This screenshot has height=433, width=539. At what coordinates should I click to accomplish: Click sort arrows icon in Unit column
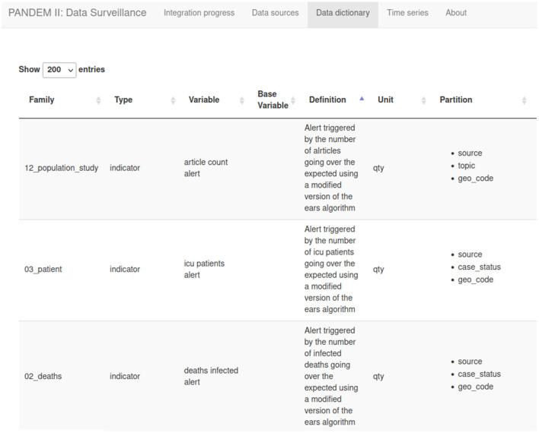point(424,100)
